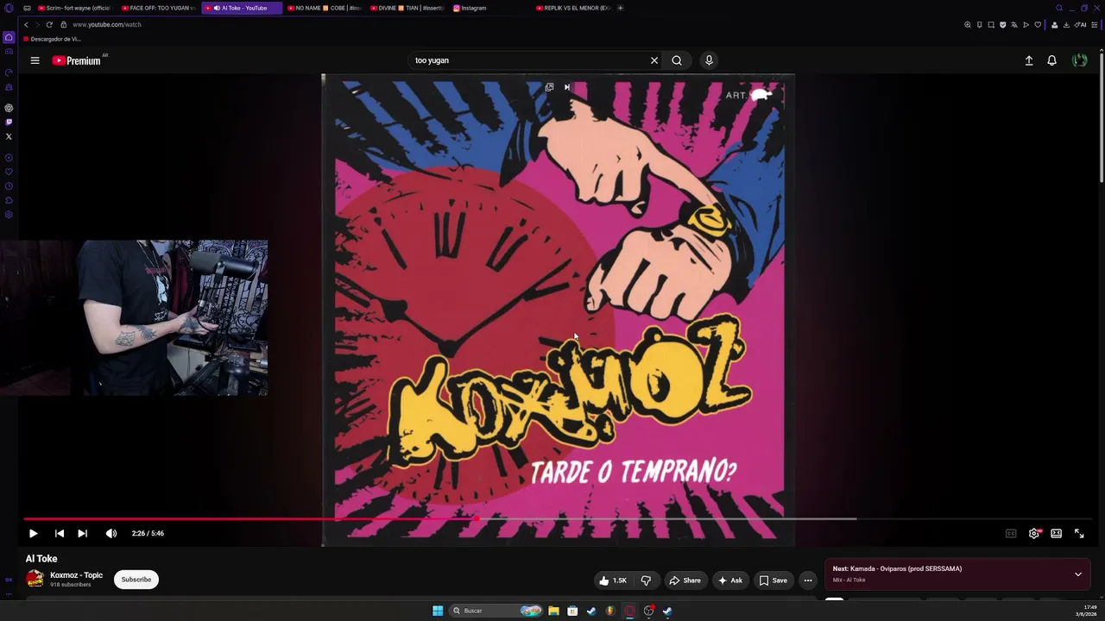This screenshot has height=621, width=1105.
Task: Open Twitch in the browser sidebar
Action: point(9,122)
